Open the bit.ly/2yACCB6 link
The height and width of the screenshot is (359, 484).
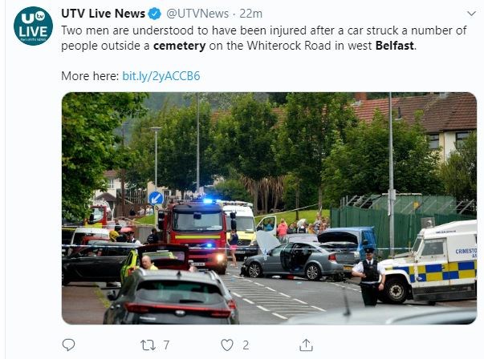[161, 76]
